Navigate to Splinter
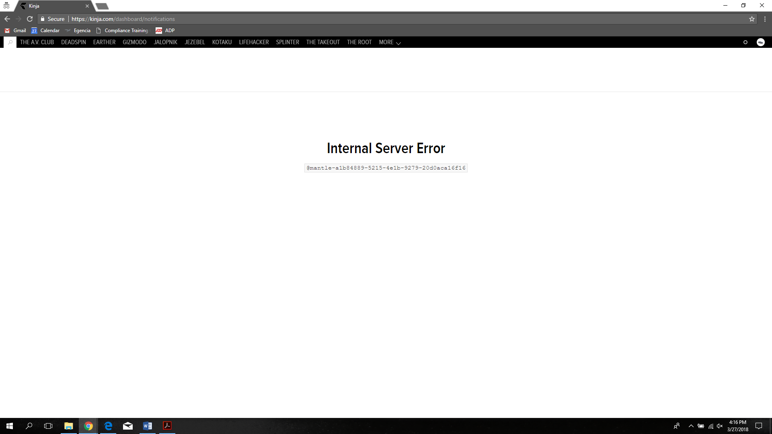This screenshot has width=772, height=434. click(287, 42)
